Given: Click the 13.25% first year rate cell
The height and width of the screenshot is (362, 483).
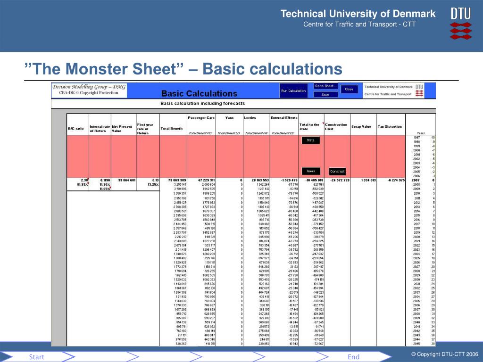Looking at the screenshot, I should click(x=153, y=185).
